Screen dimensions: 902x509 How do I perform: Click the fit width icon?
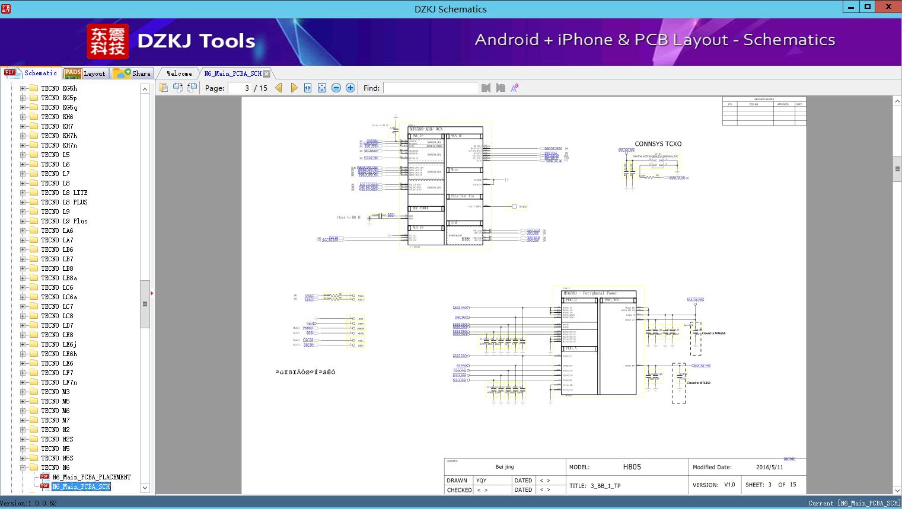click(x=308, y=88)
